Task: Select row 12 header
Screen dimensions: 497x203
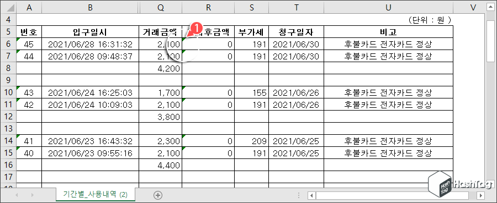Action: pos(8,117)
